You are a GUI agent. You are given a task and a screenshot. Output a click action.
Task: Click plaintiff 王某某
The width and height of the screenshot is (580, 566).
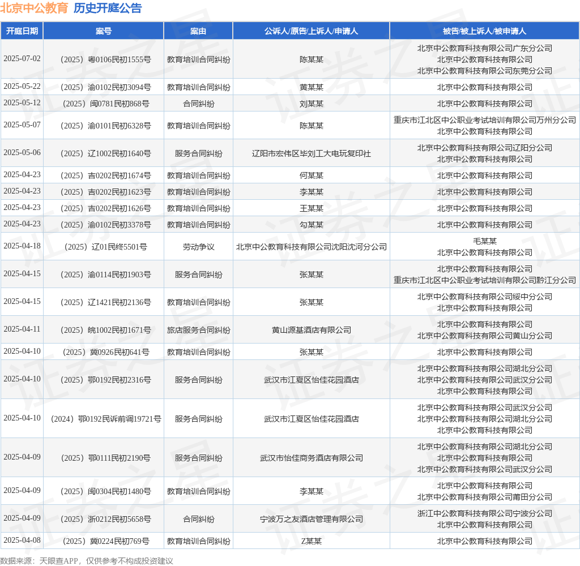(312, 208)
